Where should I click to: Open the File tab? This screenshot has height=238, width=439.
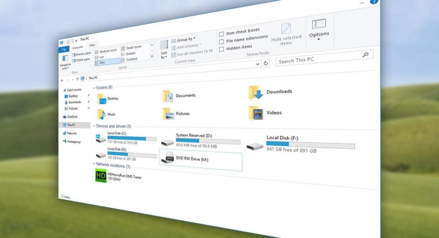(x=64, y=49)
